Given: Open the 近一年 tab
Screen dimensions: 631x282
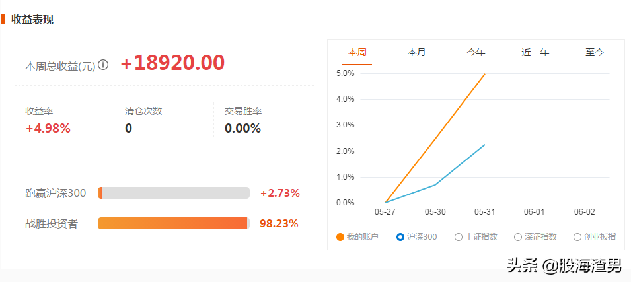Looking at the screenshot, I should [536, 52].
